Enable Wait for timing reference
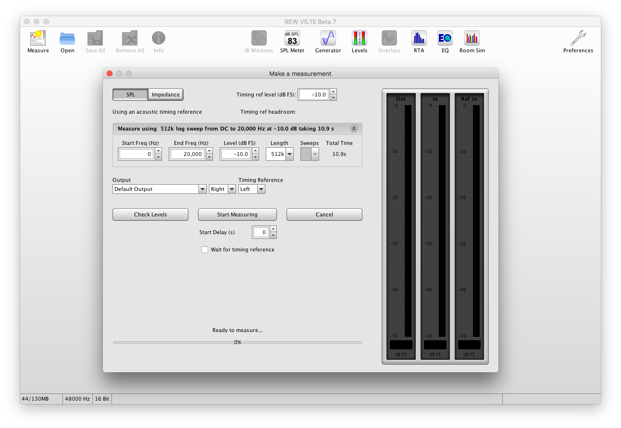Screen dimensions: 621x428 [x=205, y=250]
